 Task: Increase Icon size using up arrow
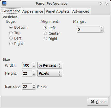[x=34, y=85]
